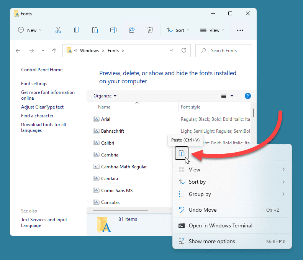Go up one folder level arrow
Image resolution: width=303 pixels, height=260 pixels.
point(54,51)
